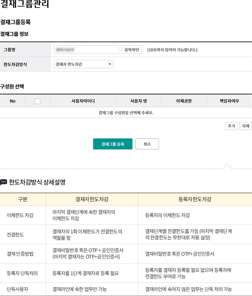Select the 사용자 명 column header
The height and width of the screenshot is (296, 252).
coord(138,101)
